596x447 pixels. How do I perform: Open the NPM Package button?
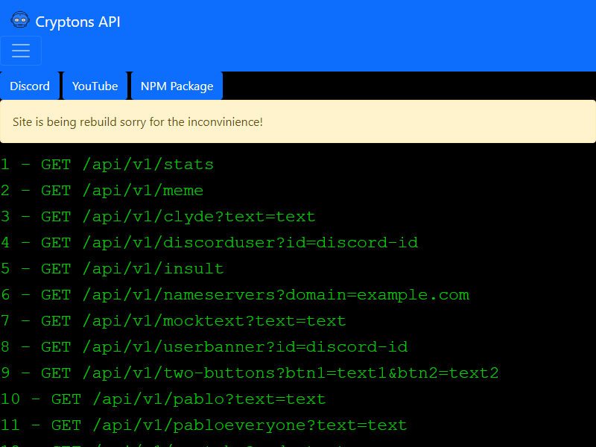pos(177,86)
